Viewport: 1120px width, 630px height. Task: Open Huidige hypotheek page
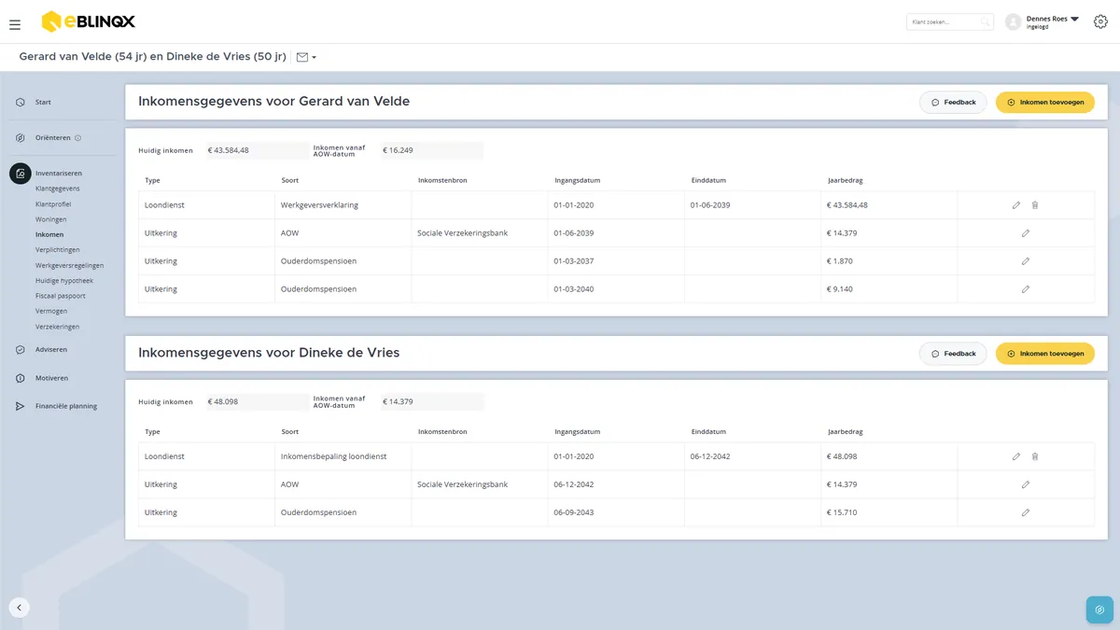[64, 280]
